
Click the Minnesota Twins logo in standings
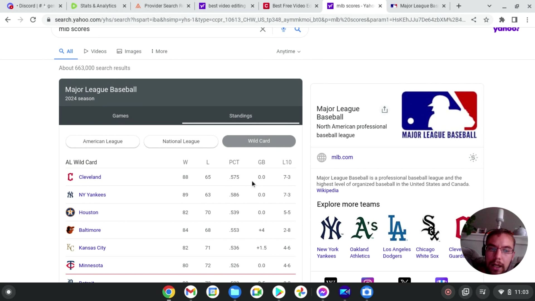pyautogui.click(x=70, y=265)
